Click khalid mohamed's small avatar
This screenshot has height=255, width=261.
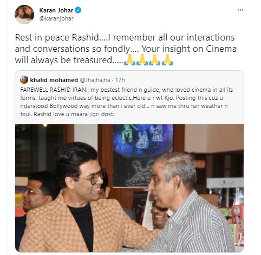coord(24,80)
